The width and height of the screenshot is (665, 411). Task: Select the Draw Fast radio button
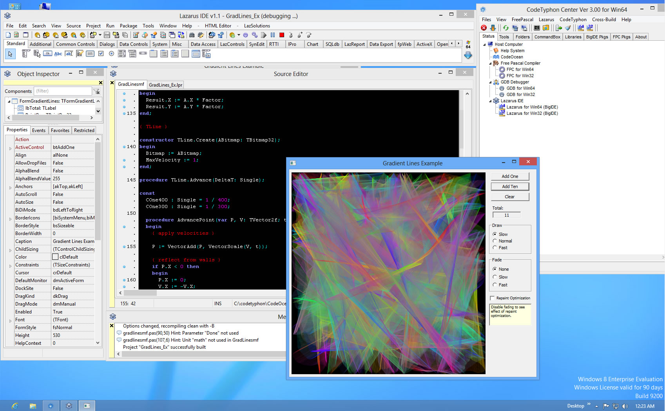coord(495,248)
